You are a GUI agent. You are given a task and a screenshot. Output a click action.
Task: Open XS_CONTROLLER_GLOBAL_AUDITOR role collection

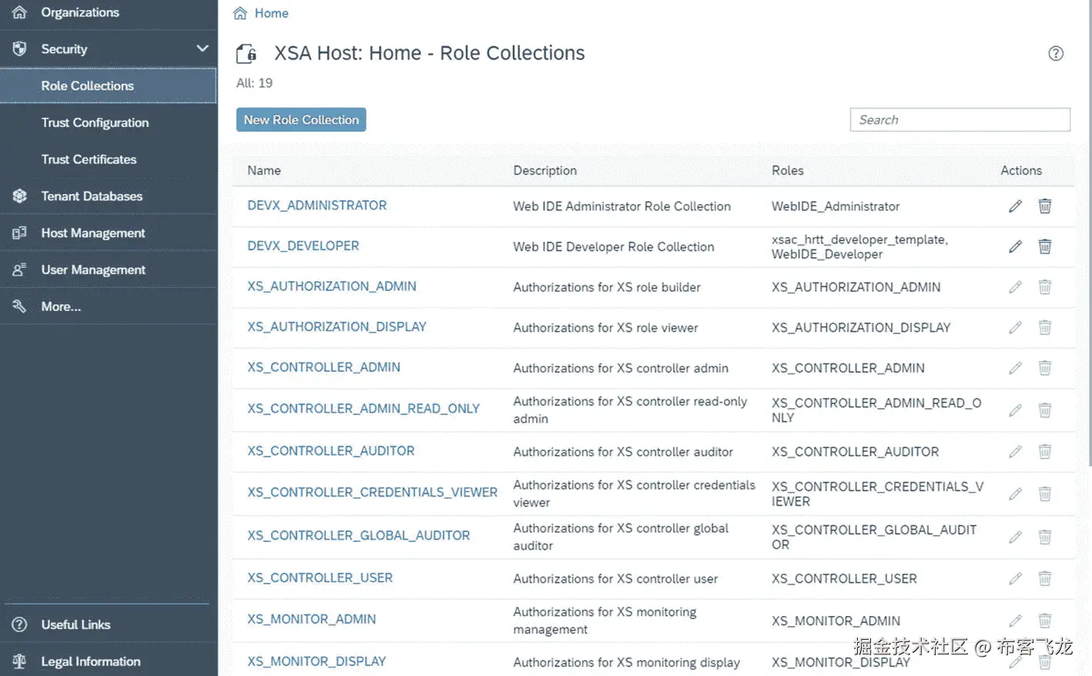click(x=359, y=535)
